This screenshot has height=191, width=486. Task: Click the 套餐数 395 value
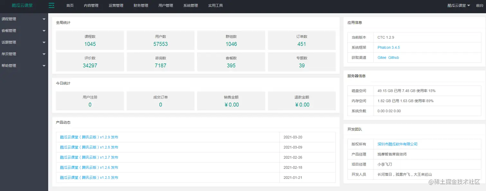coord(231,66)
